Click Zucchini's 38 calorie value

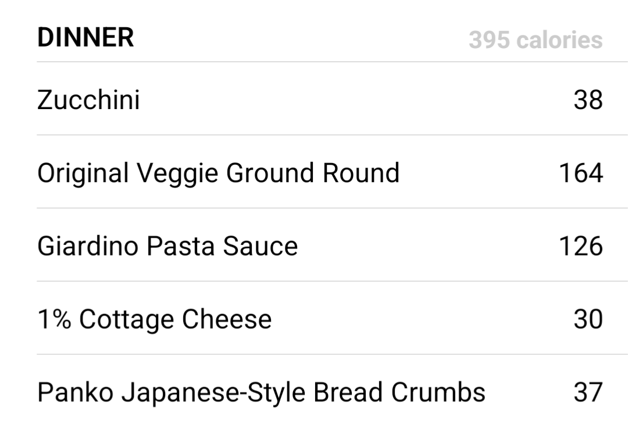point(588,99)
